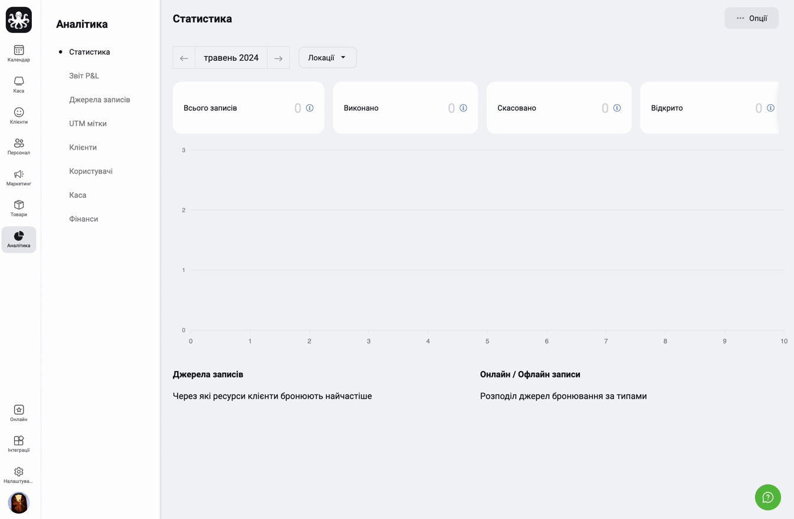
Task: Open Користувачі menu item
Action: [91, 171]
